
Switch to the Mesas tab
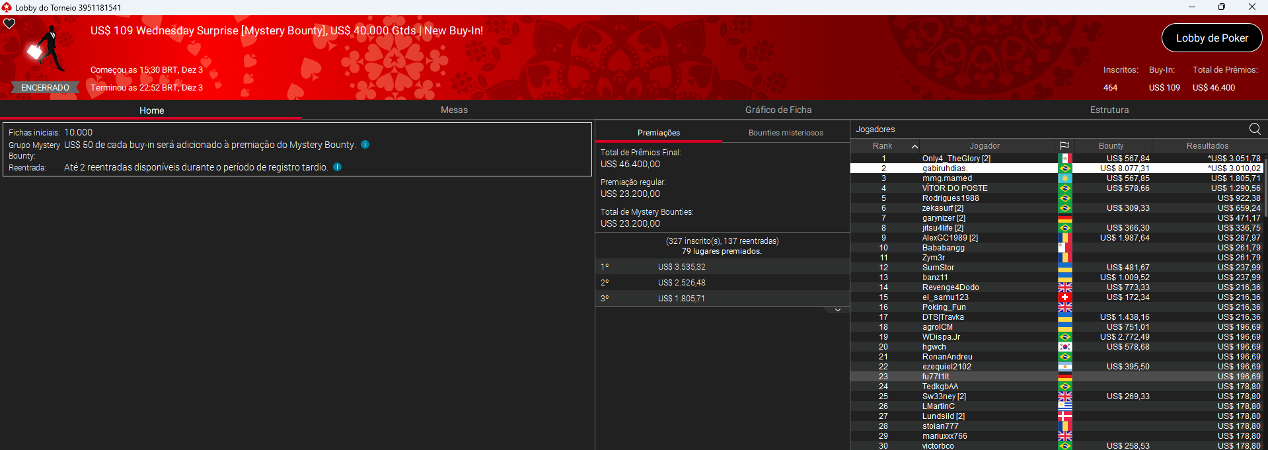click(454, 110)
